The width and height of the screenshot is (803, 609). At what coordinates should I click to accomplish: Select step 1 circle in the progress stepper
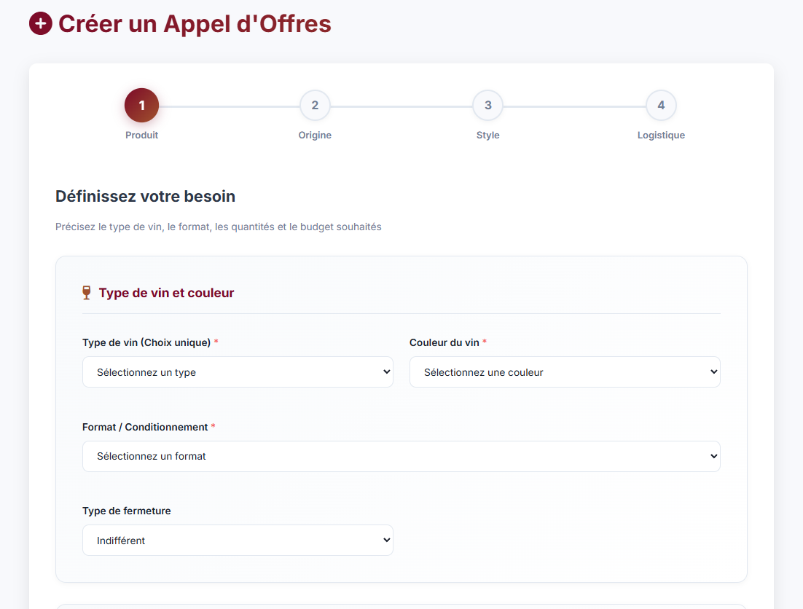pyautogui.click(x=141, y=106)
